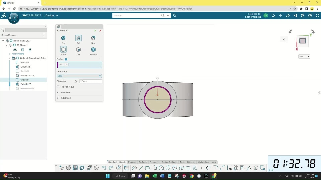Open the tag icon next to Search

pyautogui.click(x=175, y=16)
